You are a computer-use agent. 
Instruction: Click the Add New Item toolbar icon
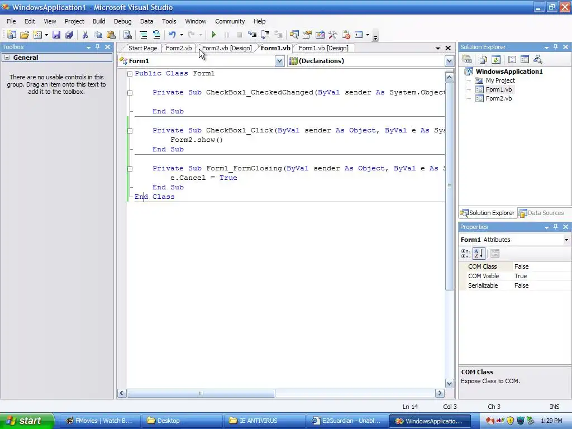coord(37,35)
